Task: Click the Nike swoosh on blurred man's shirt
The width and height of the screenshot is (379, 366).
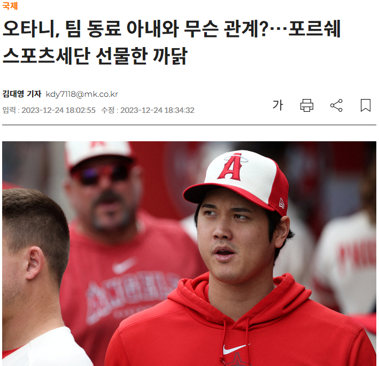Action: coord(124,265)
